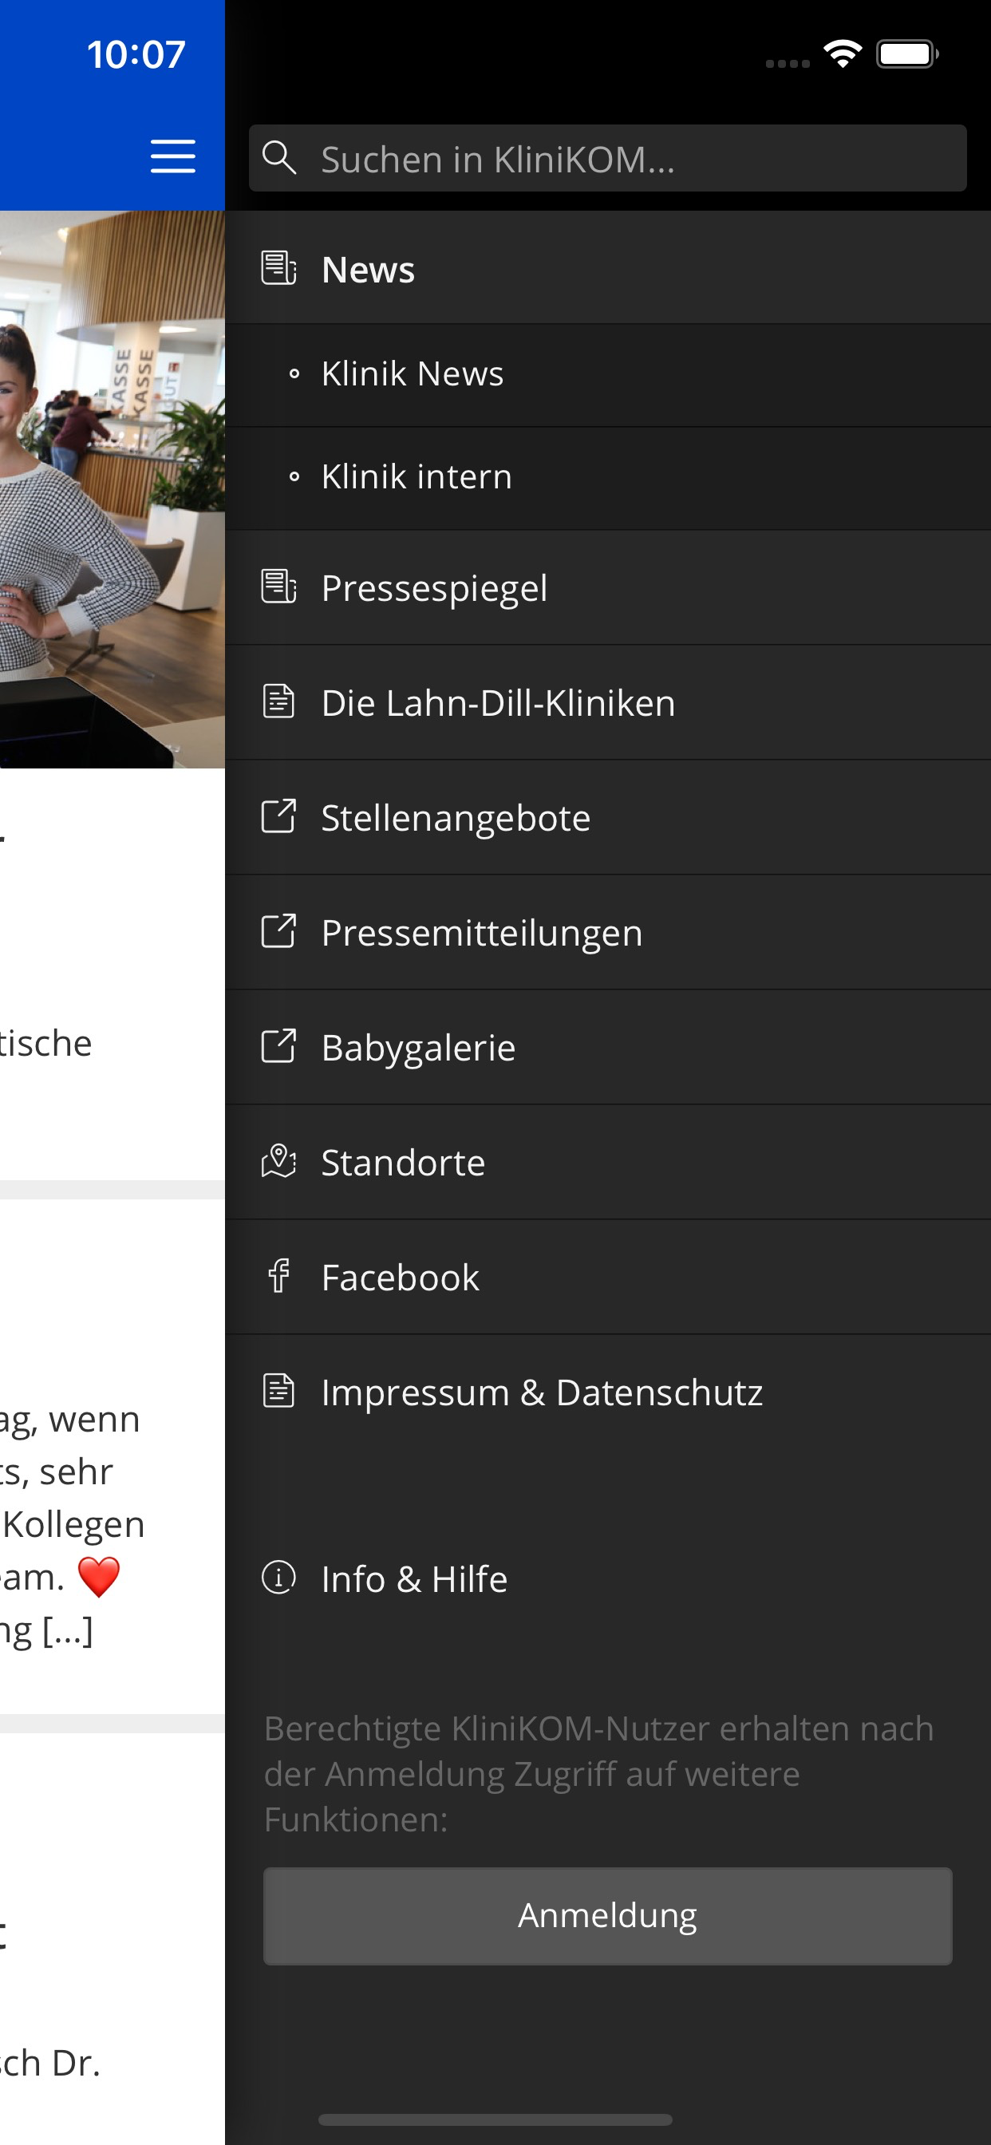Tap the Wi-Fi status icon
991x2145 pixels.
point(843,54)
